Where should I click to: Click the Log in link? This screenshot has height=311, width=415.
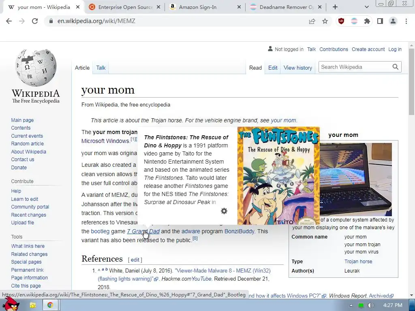pos(395,49)
